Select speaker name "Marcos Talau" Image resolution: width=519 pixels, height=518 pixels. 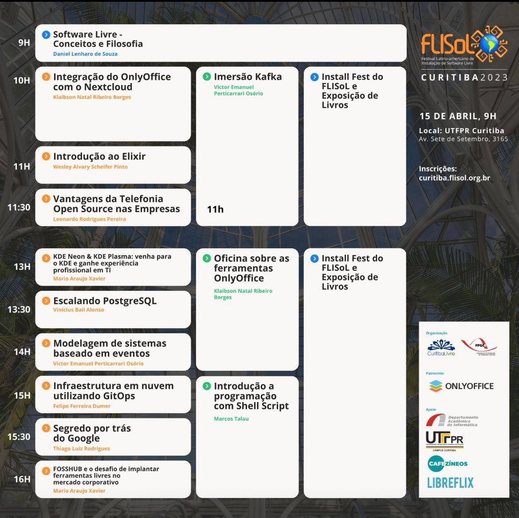pos(231,419)
